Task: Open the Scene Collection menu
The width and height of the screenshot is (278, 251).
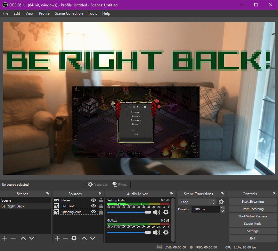Action: click(x=69, y=13)
